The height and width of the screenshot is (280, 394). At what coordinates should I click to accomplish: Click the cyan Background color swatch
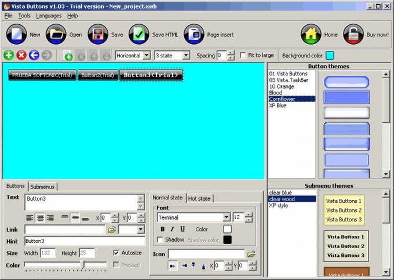click(x=330, y=55)
